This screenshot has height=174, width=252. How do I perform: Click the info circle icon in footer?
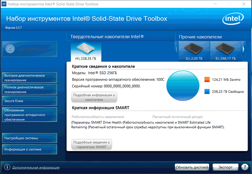[x=7, y=167]
